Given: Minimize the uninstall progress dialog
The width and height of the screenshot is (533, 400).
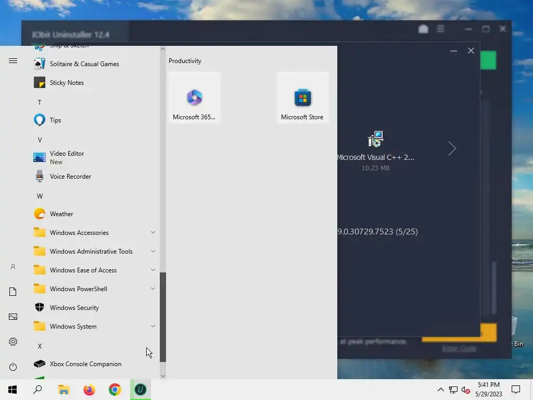Looking at the screenshot, I should (453, 51).
